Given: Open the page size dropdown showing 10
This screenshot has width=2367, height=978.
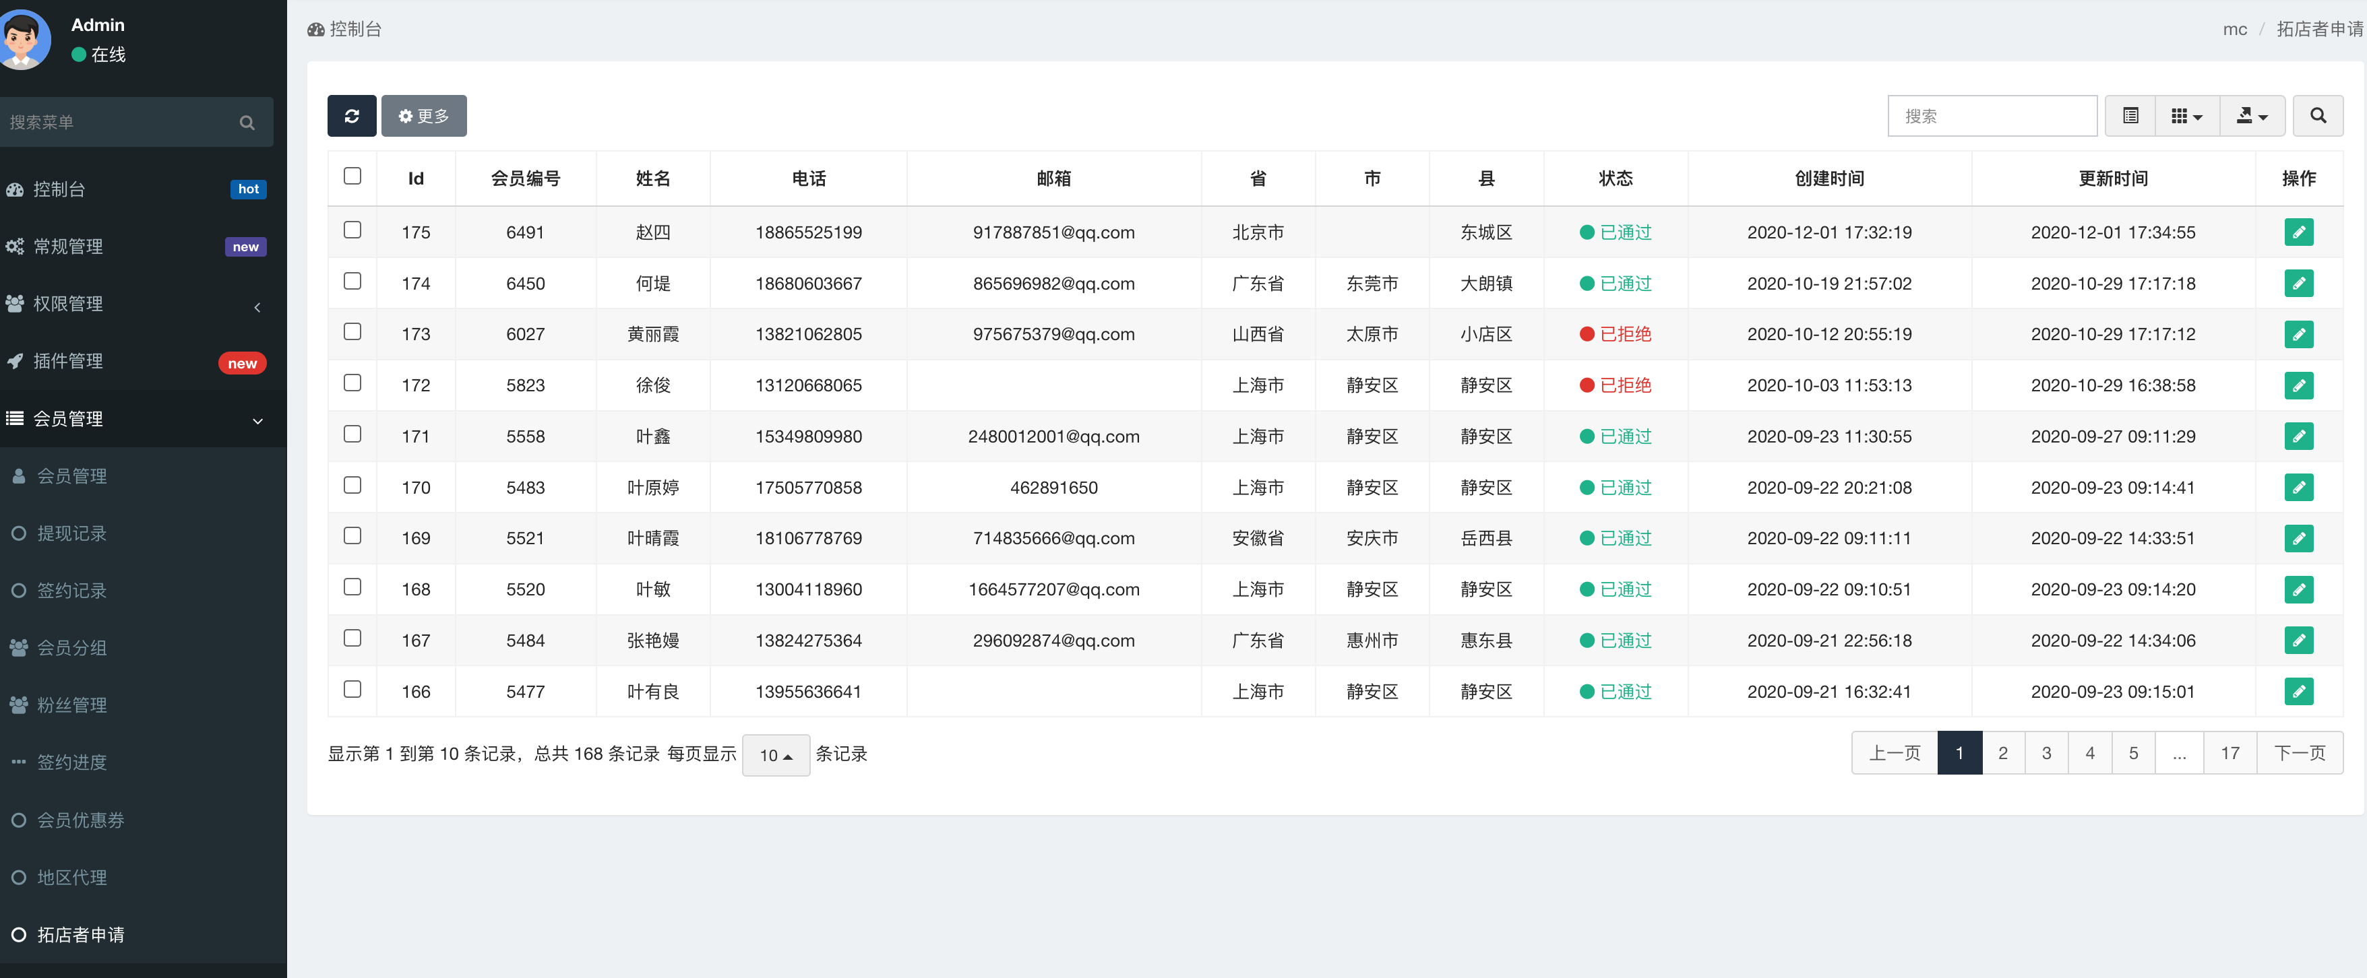Looking at the screenshot, I should tap(776, 755).
